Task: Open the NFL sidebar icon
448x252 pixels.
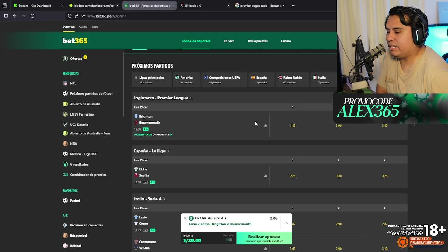Action: tap(65, 83)
